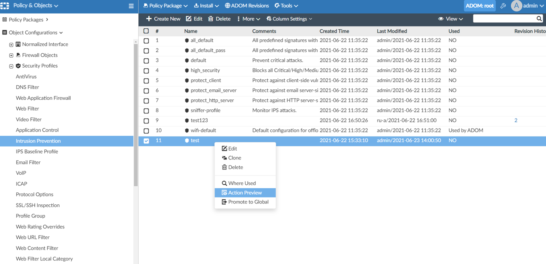The image size is (546, 264).
Task: Click the ADOM: root button
Action: pos(479,6)
